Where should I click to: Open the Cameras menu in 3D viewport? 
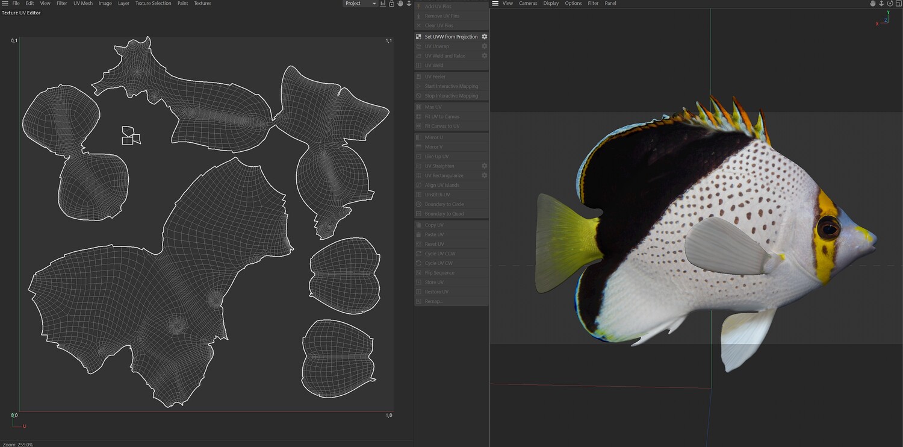(528, 4)
